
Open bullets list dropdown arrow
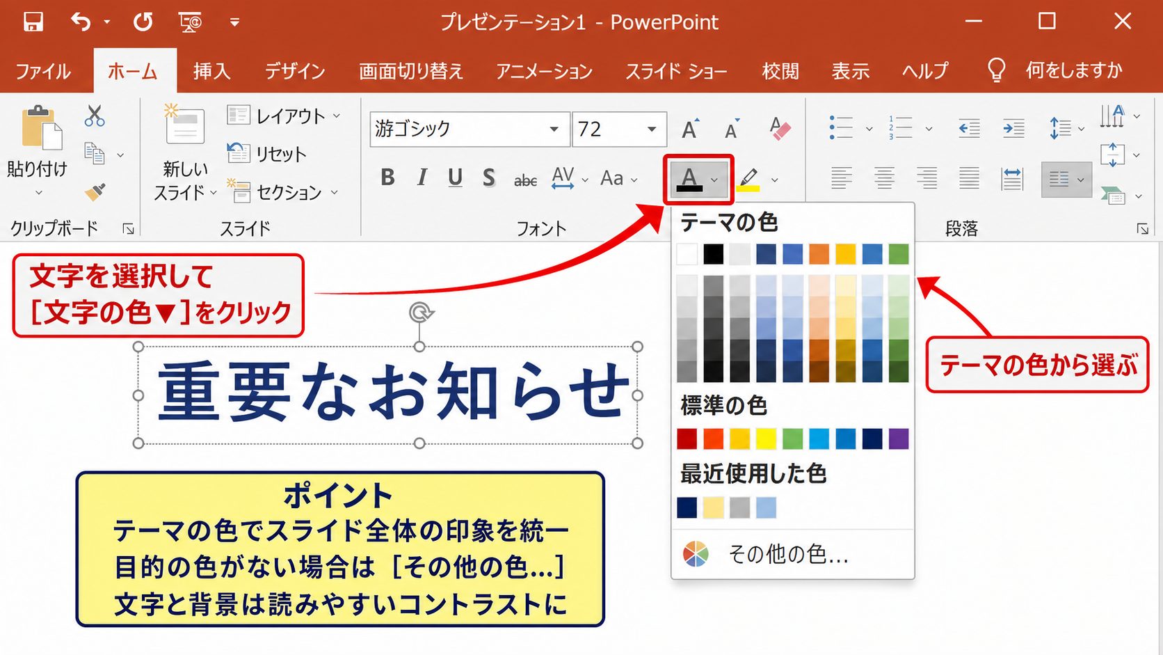[x=869, y=129]
